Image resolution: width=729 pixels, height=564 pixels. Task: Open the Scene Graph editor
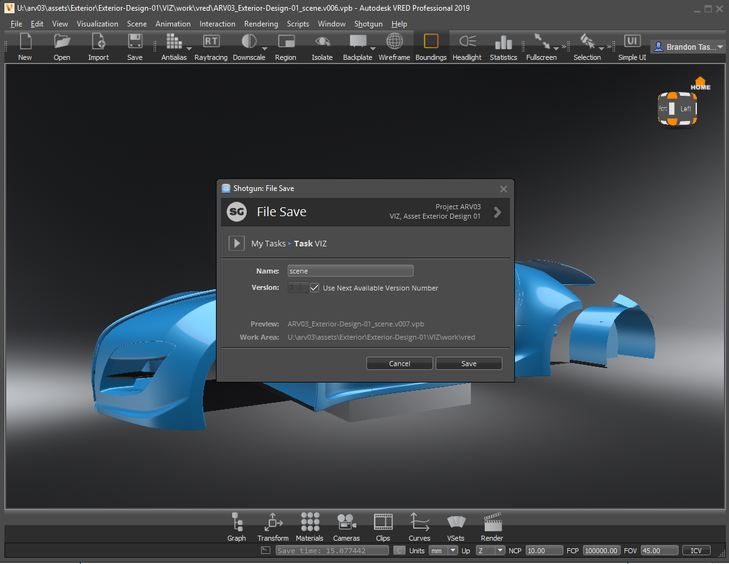237,527
